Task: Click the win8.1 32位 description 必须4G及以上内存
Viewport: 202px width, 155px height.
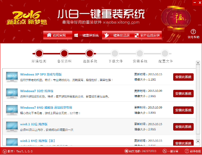Action: (47, 130)
